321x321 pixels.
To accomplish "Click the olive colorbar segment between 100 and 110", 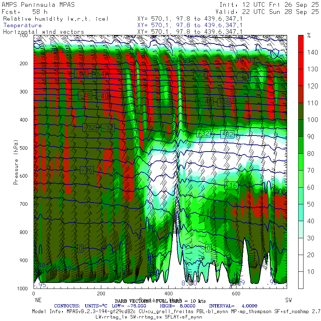I will tap(301, 111).
